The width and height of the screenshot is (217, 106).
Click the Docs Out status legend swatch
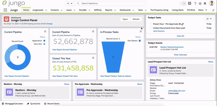coord(44,44)
